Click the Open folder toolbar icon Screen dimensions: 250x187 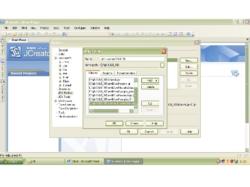[x=15, y=34]
